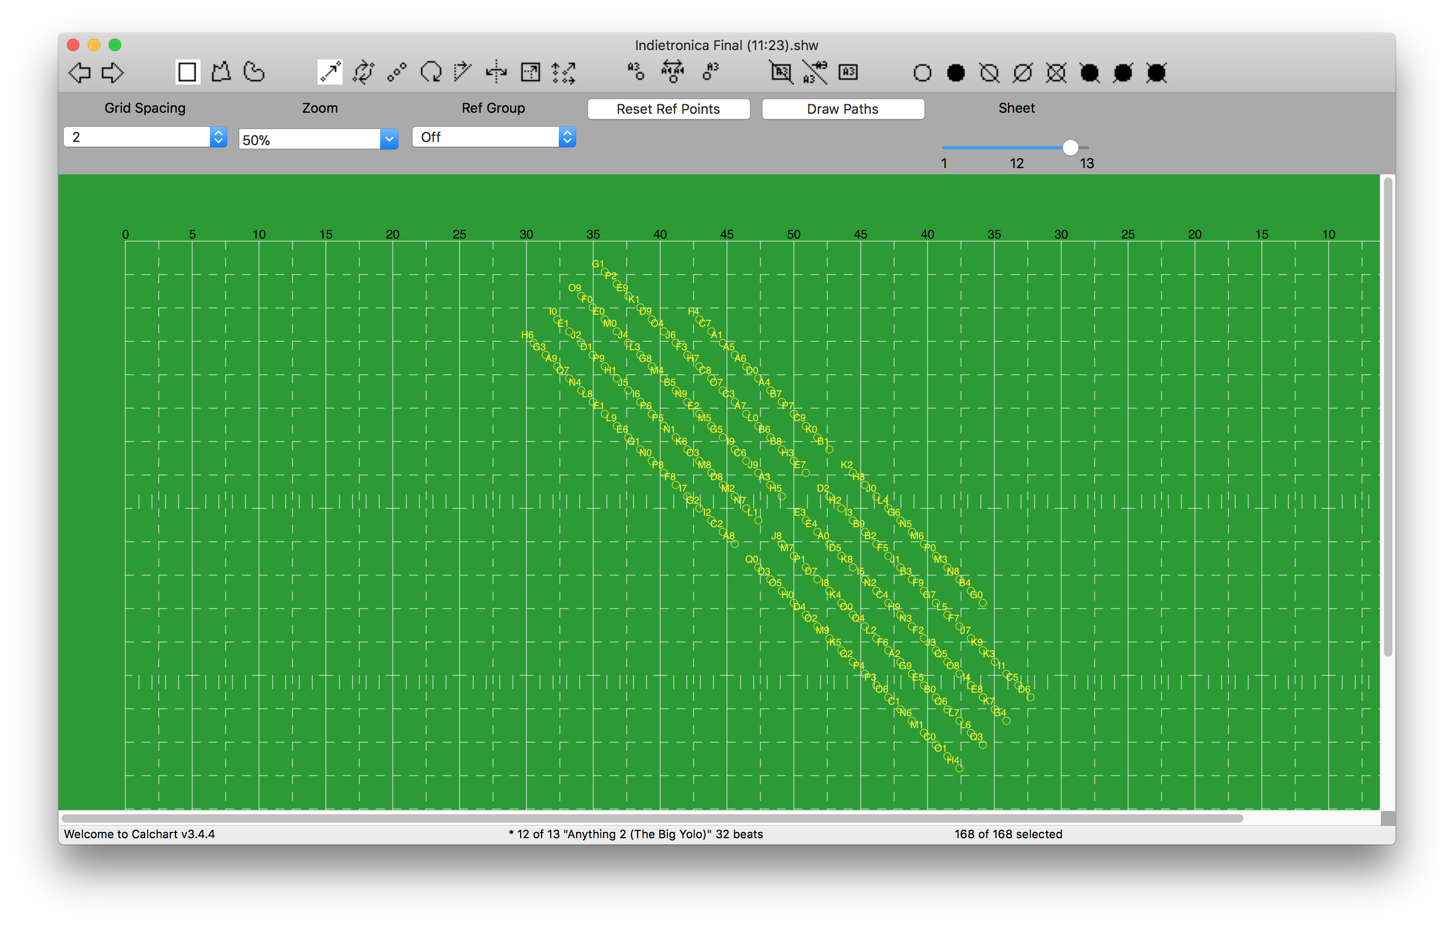The image size is (1454, 928).
Task: Open the Zoom 50% dropdown
Action: (x=389, y=139)
